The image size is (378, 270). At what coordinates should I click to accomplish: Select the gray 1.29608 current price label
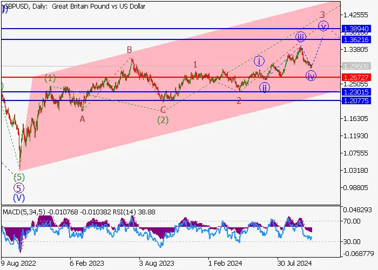(x=356, y=66)
